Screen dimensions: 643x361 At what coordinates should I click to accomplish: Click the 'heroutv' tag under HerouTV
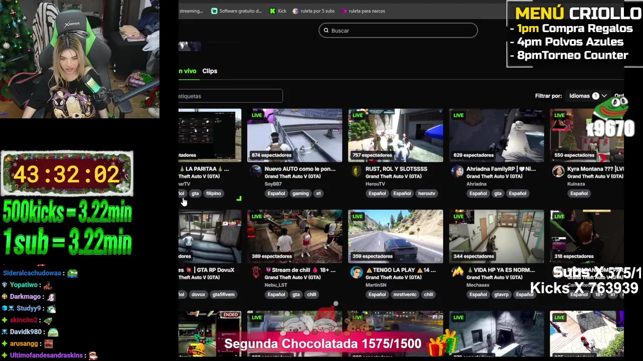point(426,194)
